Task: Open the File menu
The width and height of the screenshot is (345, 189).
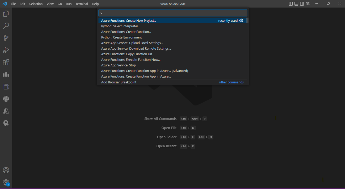Action: coord(13,4)
